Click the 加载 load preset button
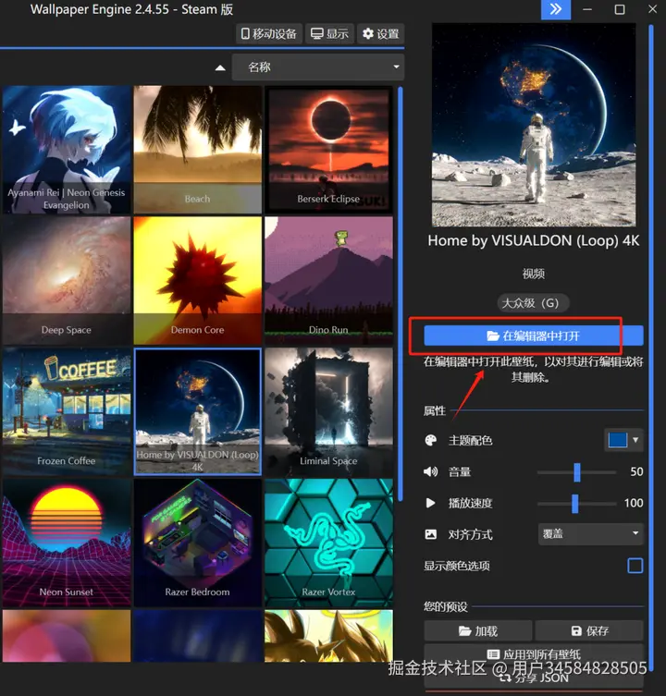Image resolution: width=666 pixels, height=696 pixels. pos(478,630)
